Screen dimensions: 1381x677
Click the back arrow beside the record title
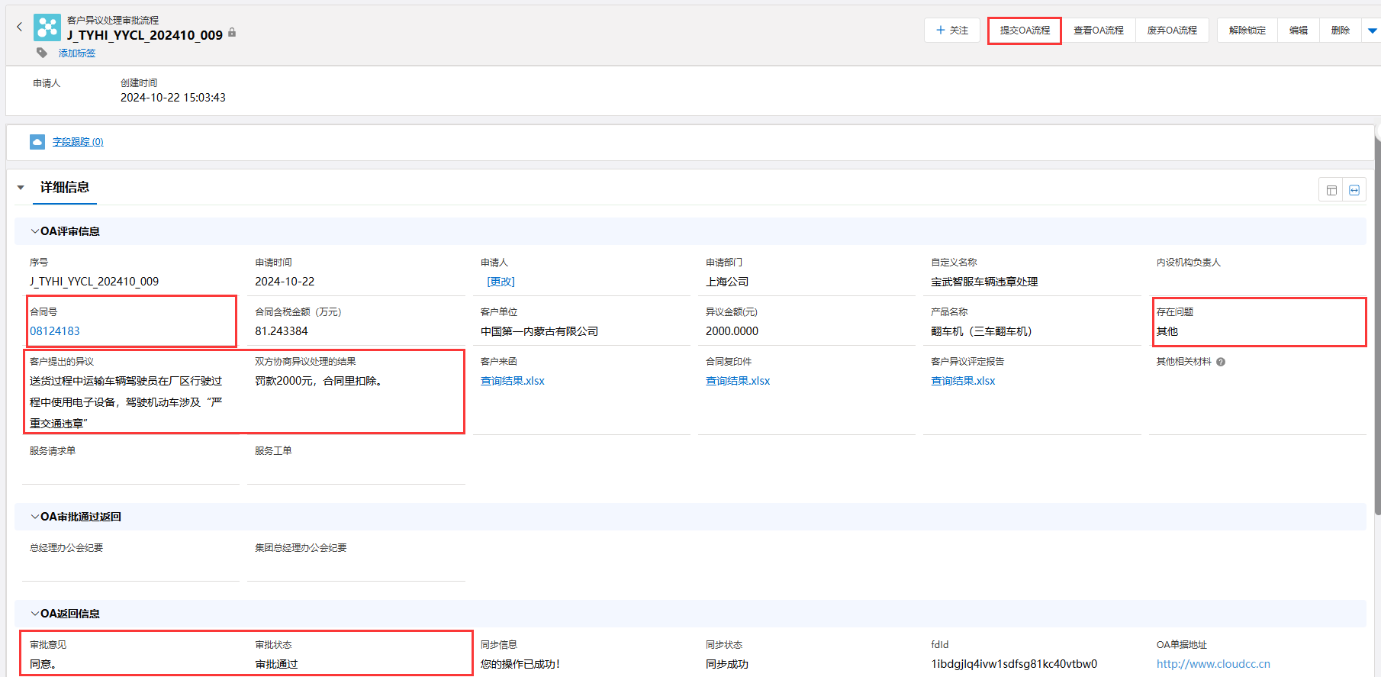click(x=20, y=27)
